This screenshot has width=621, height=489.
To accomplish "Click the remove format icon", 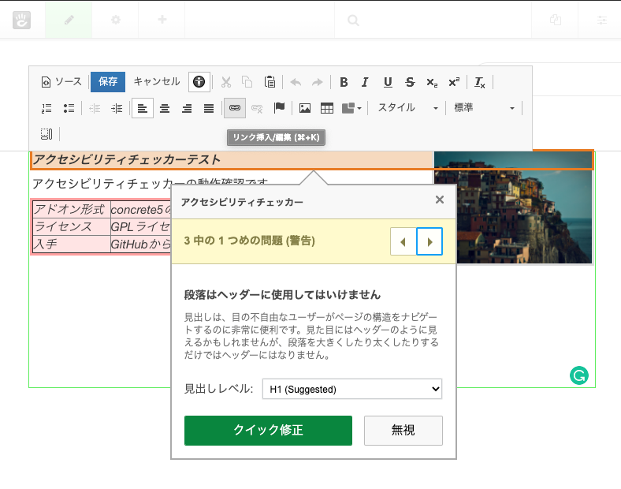I will tap(480, 82).
